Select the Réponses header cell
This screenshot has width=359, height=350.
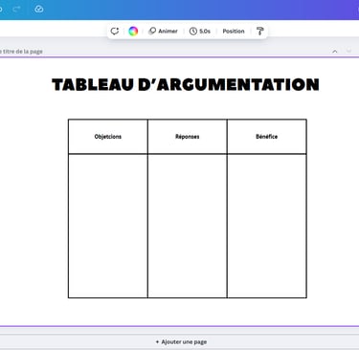click(x=188, y=137)
